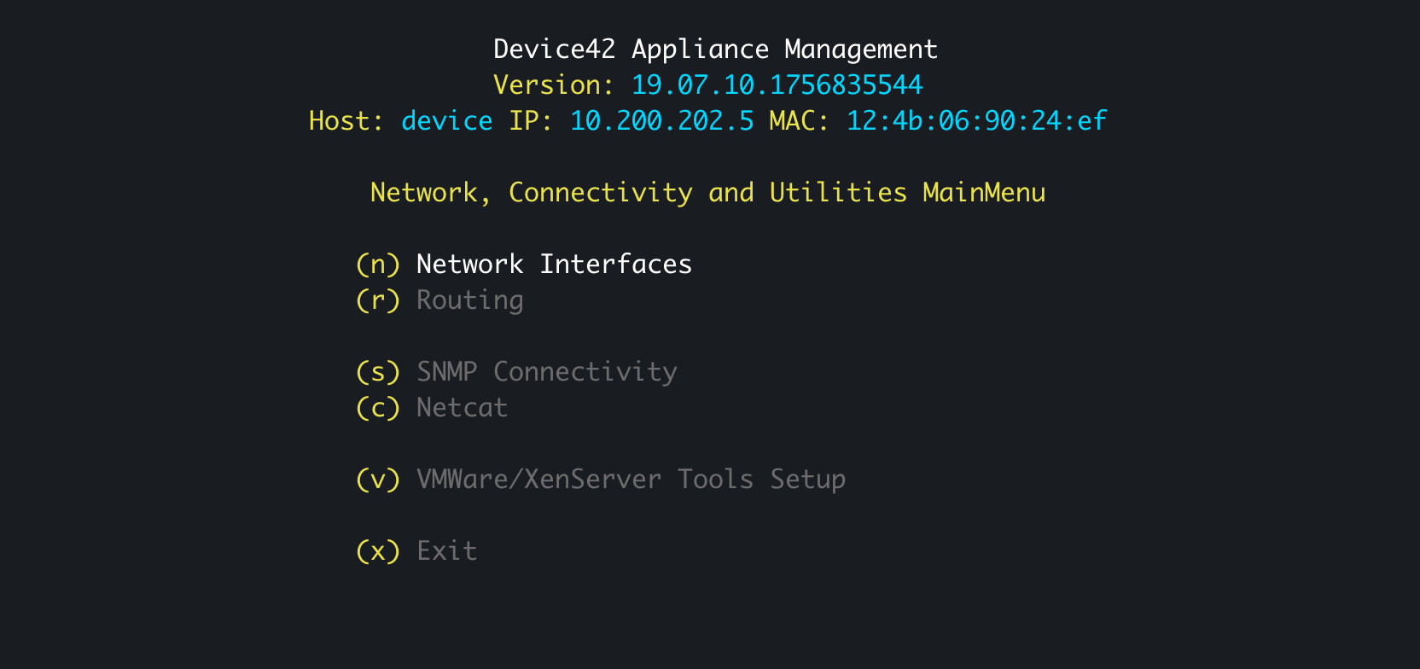Screen dimensions: 1420x669
Task: Click the yellow "Version:" label
Action: [553, 85]
